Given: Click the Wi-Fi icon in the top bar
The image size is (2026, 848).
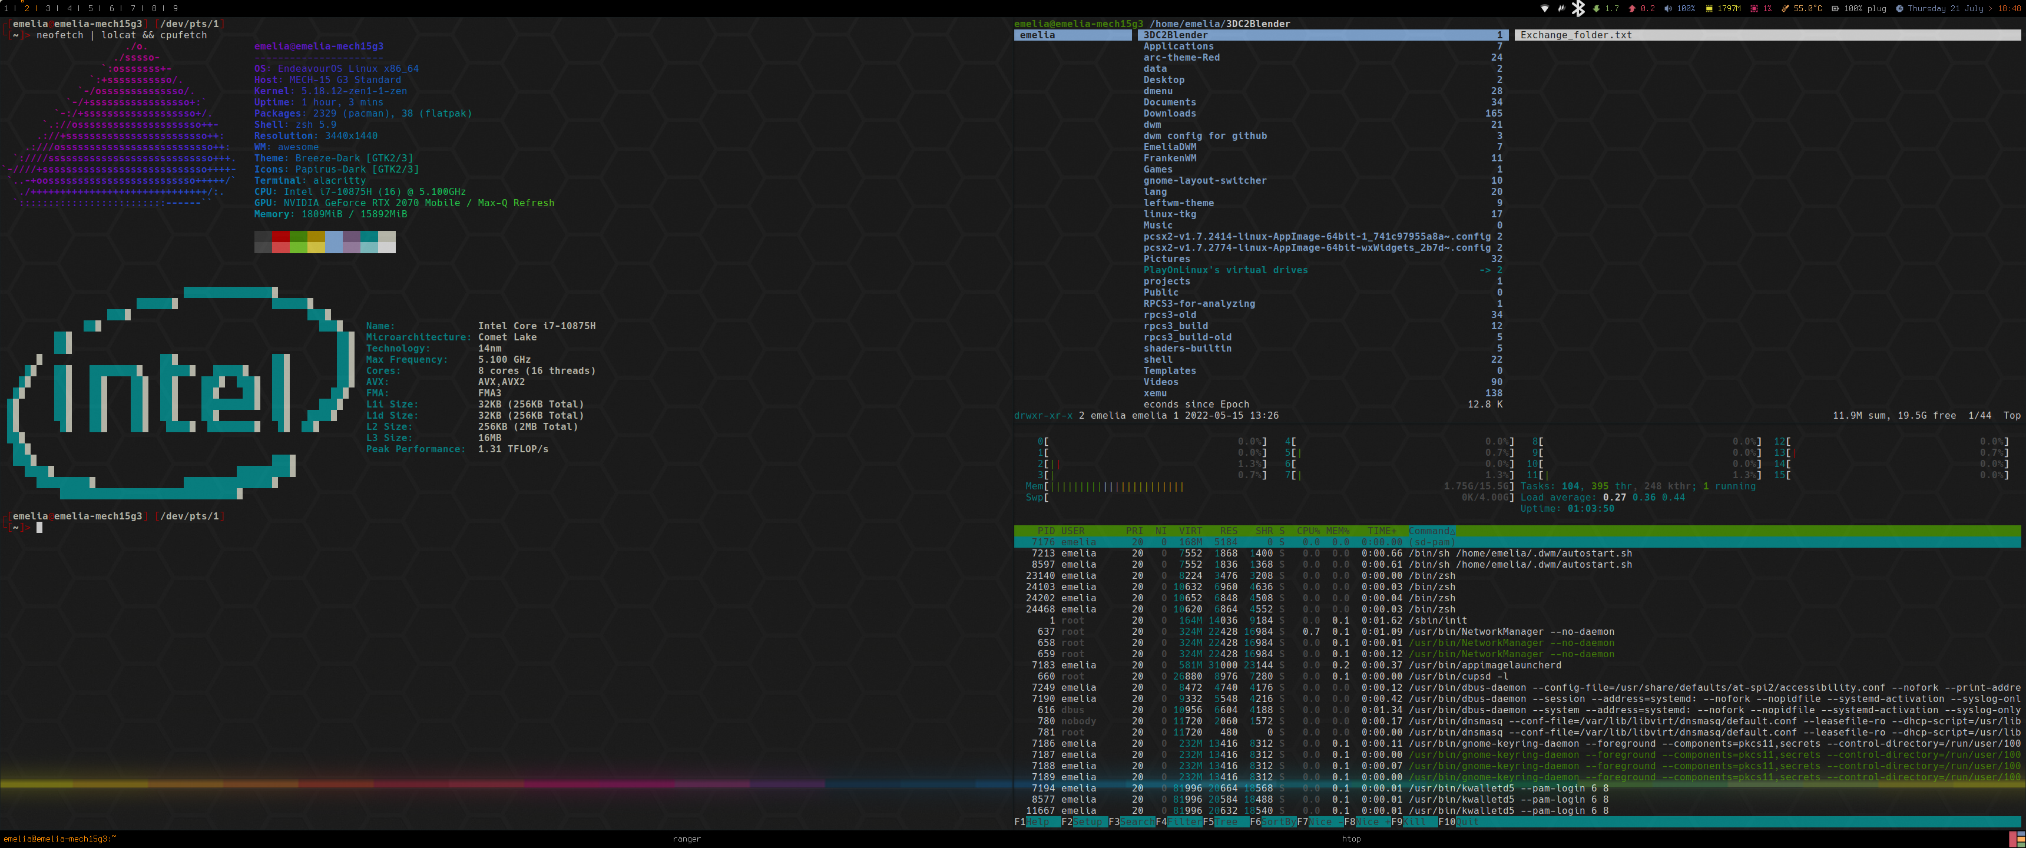Looking at the screenshot, I should pyautogui.click(x=1545, y=9).
